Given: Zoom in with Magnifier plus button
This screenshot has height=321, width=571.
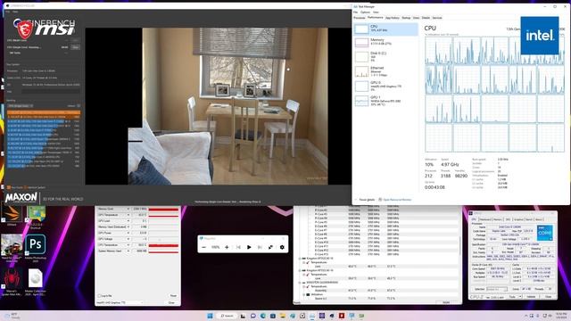Looking at the screenshot, I should 227,247.
